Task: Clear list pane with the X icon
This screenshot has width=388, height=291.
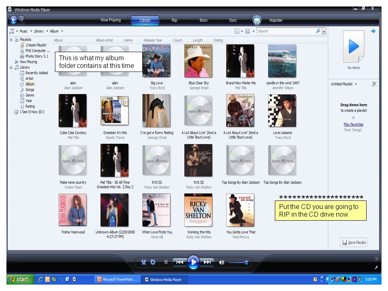Action: tap(374, 84)
